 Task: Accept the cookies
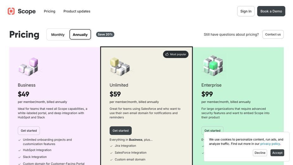277,153
